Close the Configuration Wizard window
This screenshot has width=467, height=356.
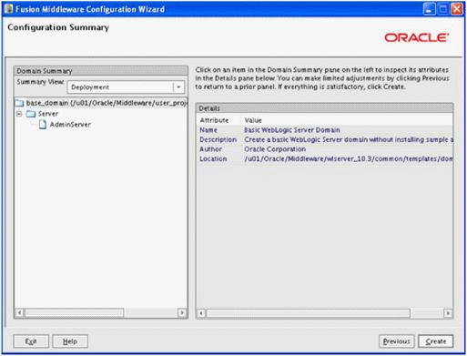click(457, 9)
